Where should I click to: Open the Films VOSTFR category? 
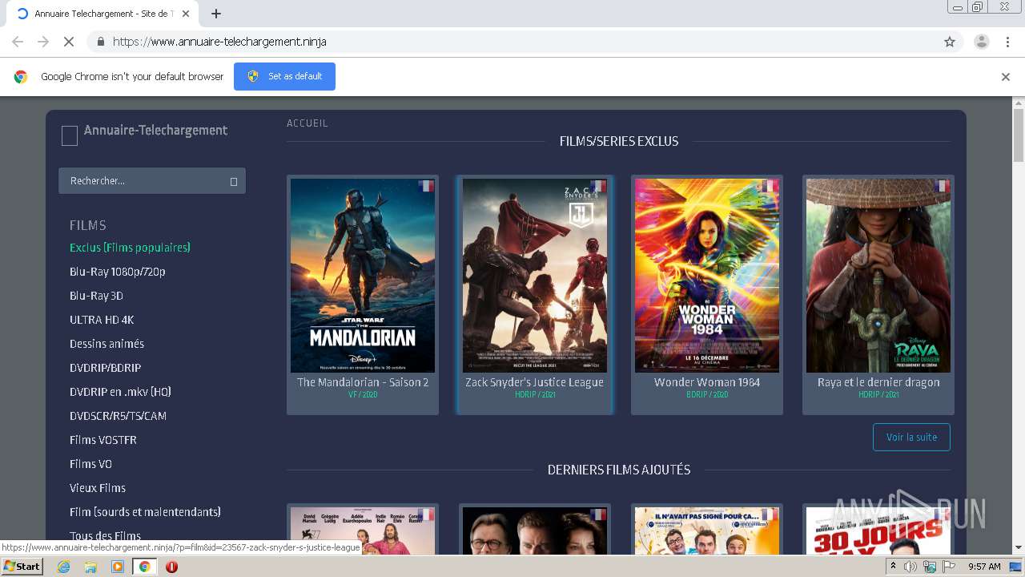click(103, 440)
